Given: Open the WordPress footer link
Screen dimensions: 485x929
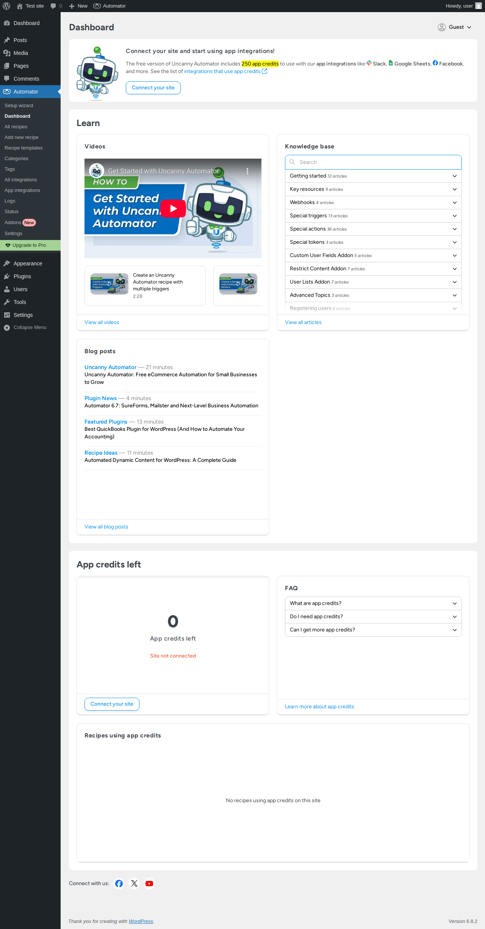Looking at the screenshot, I should (141, 921).
